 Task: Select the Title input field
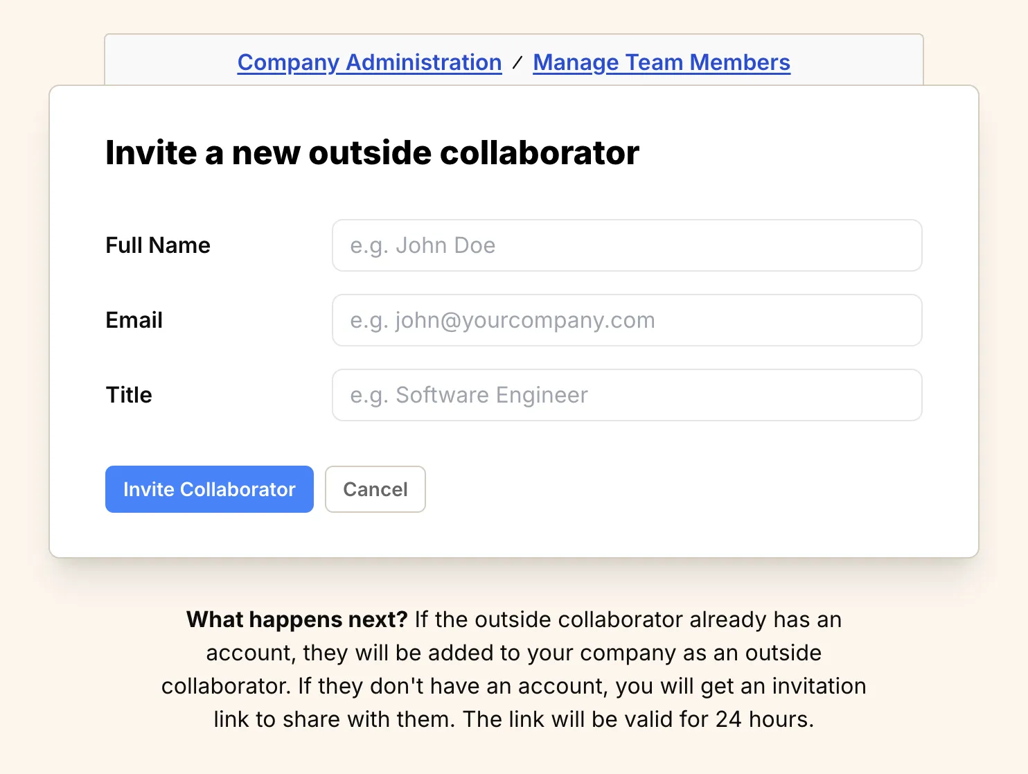pos(627,395)
